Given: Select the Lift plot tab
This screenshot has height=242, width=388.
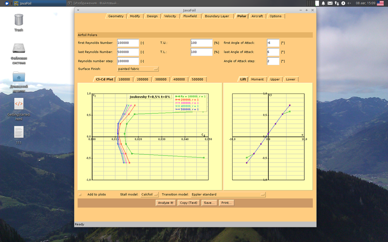Looking at the screenshot, I should point(243,79).
